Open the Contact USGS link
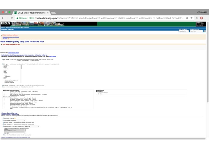Viewport: 209px width, 149px height. 200,24
